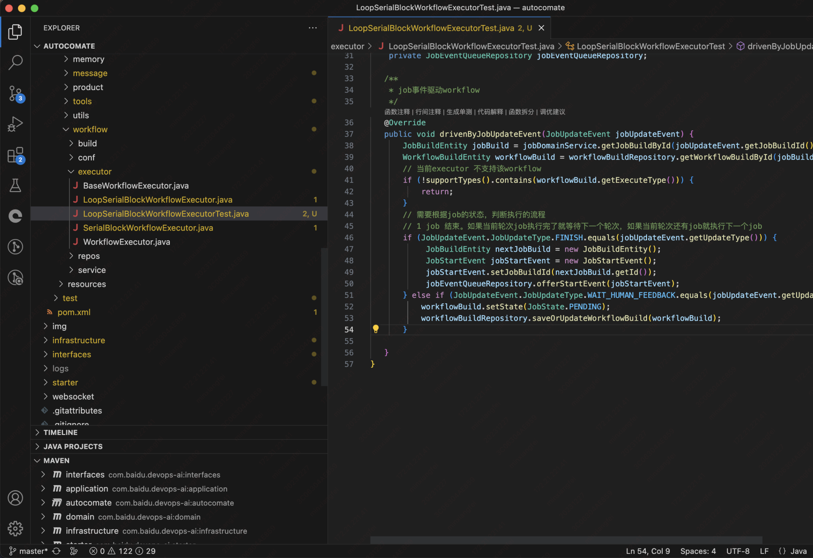Click the 行间注释 code lens link
This screenshot has height=558, width=813.
point(428,112)
